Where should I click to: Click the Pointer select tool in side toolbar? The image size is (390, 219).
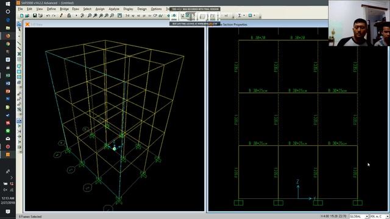click(x=19, y=24)
